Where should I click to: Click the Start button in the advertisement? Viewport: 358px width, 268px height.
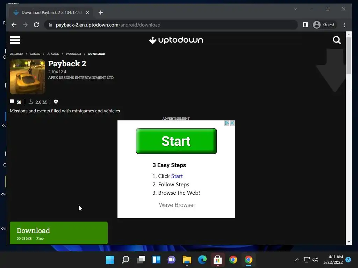point(176,141)
